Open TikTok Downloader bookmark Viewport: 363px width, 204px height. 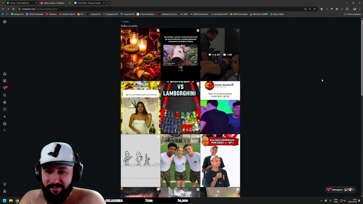tap(35, 14)
